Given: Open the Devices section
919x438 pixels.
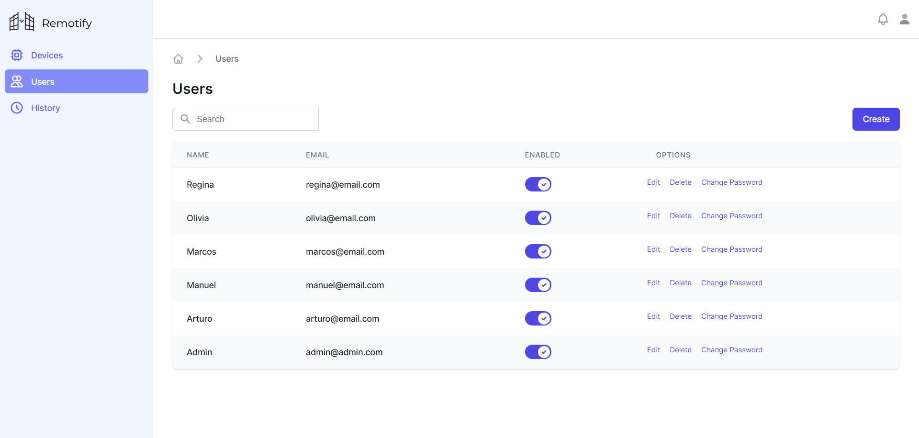Looking at the screenshot, I should (x=77, y=55).
